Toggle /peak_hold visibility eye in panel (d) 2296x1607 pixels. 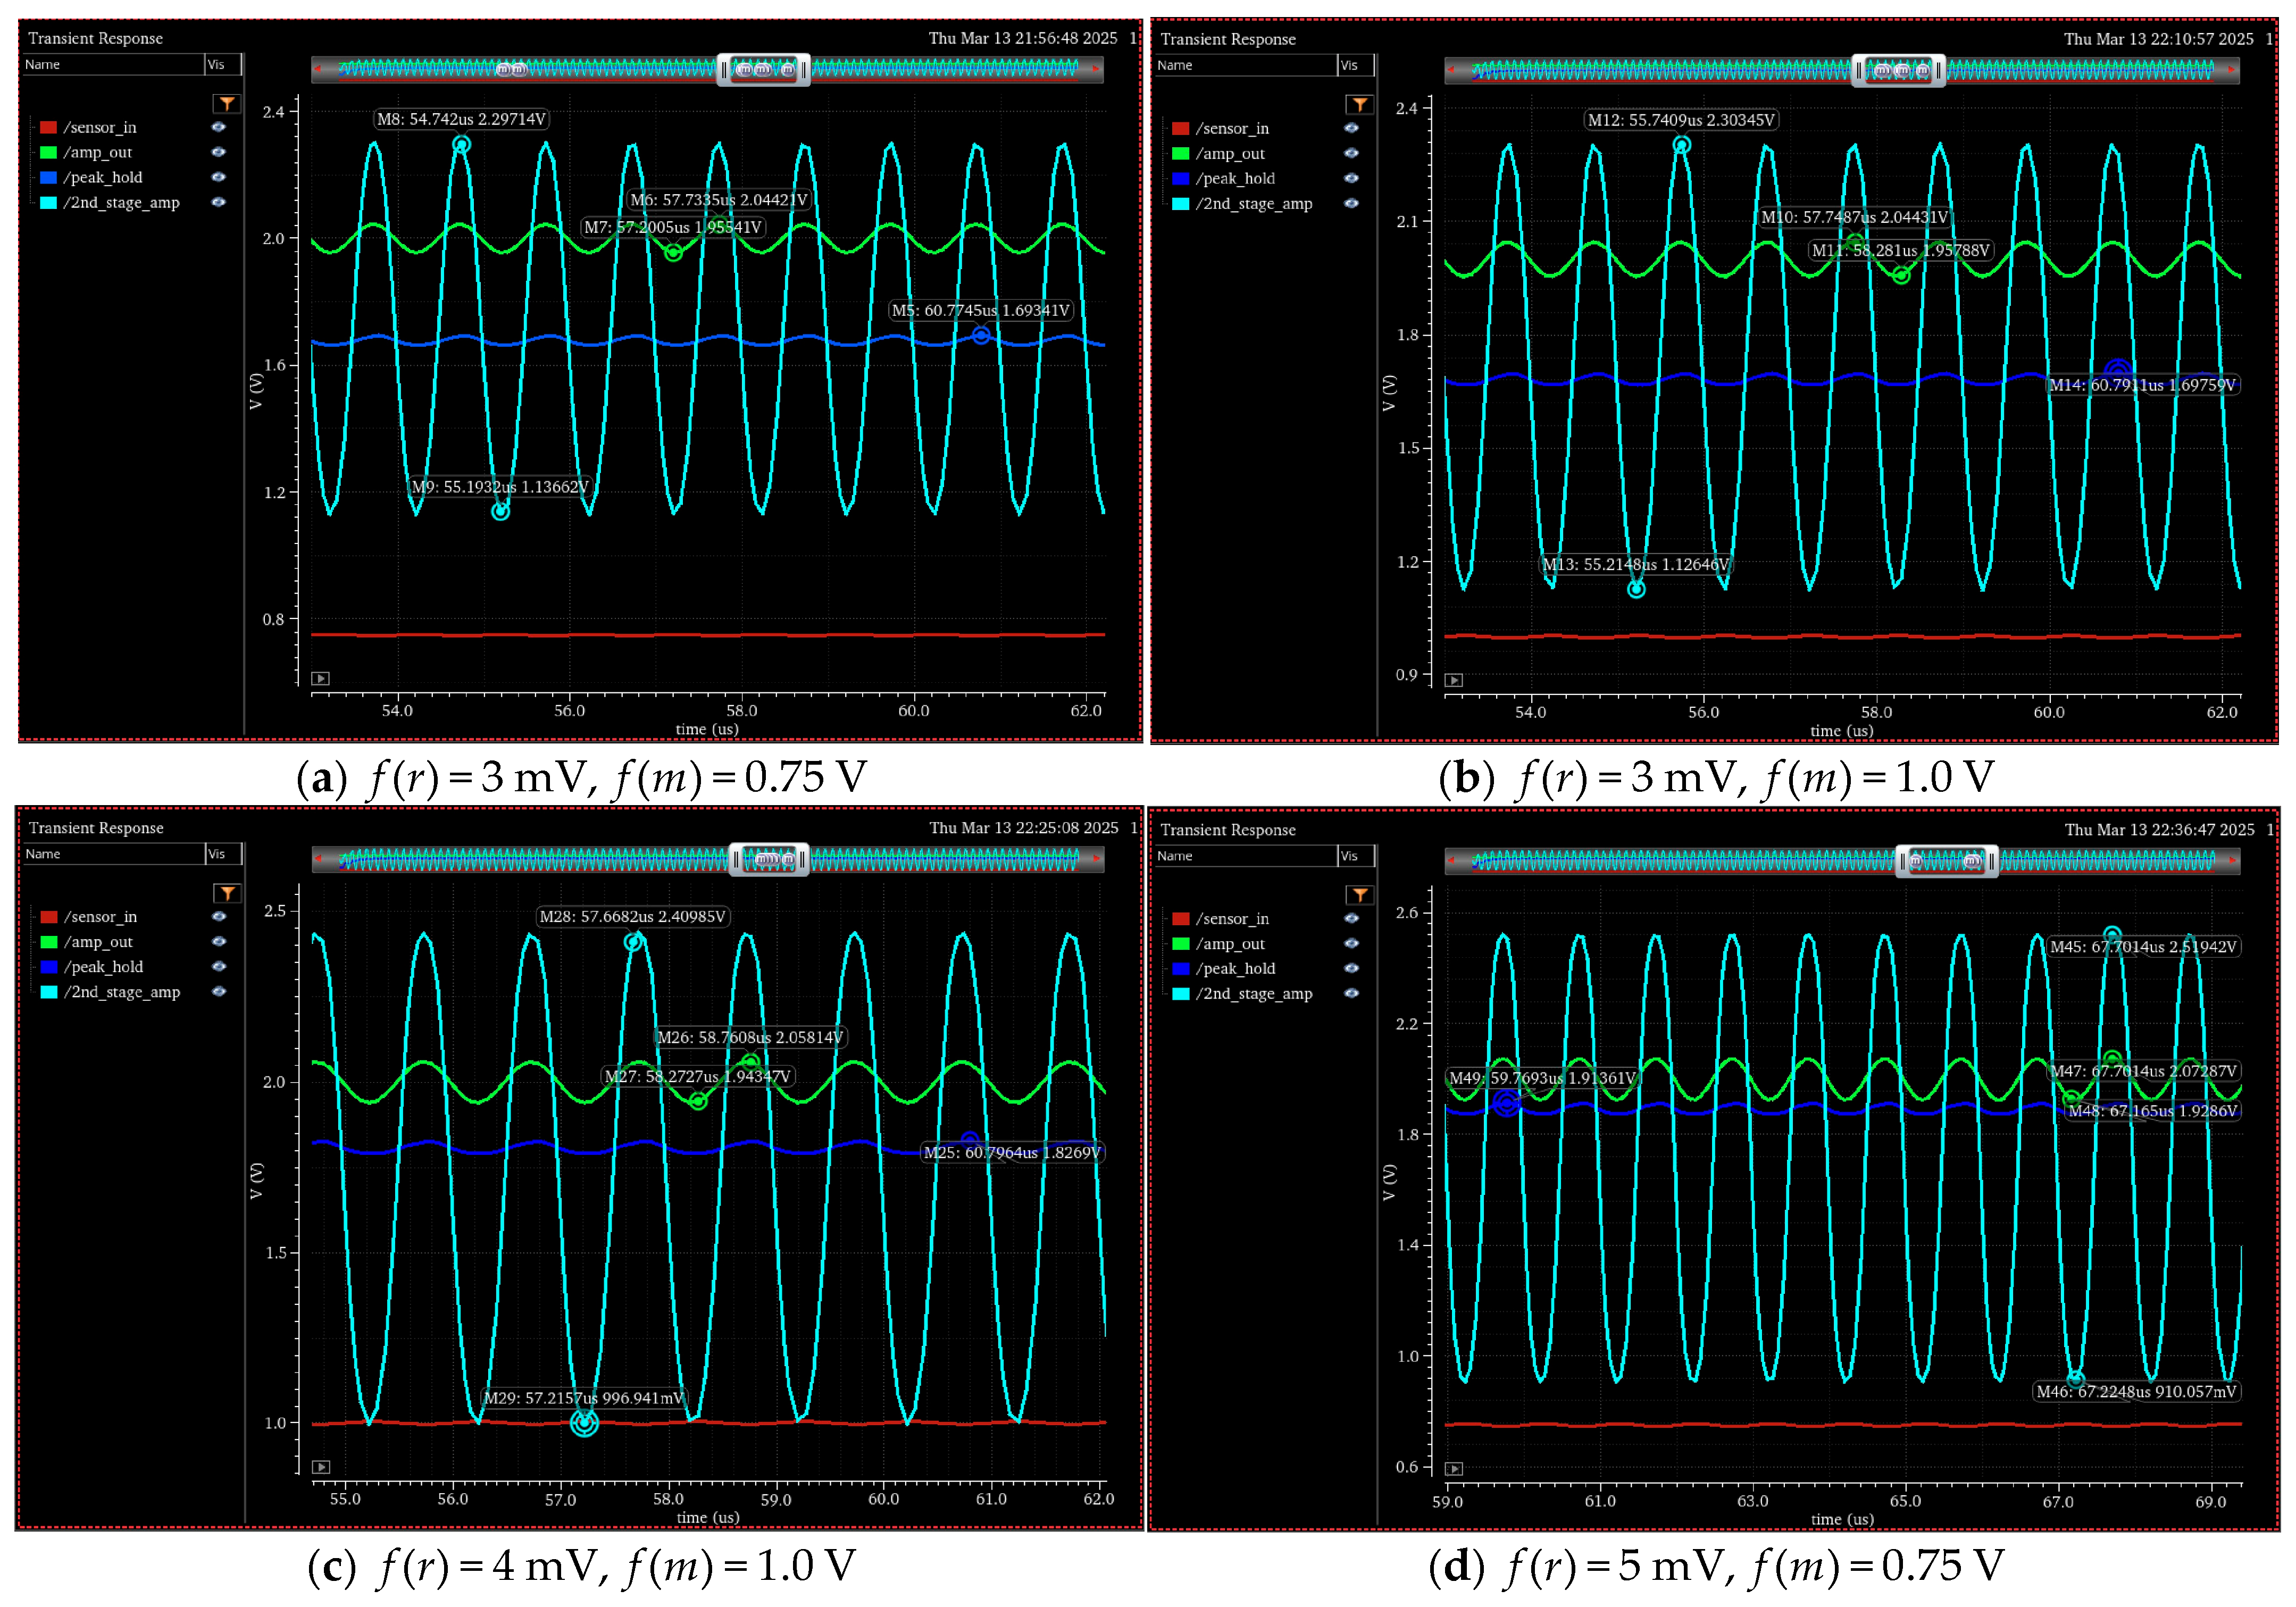(1352, 968)
